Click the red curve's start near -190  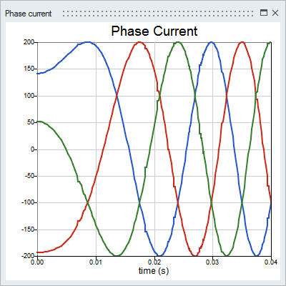click(39, 252)
